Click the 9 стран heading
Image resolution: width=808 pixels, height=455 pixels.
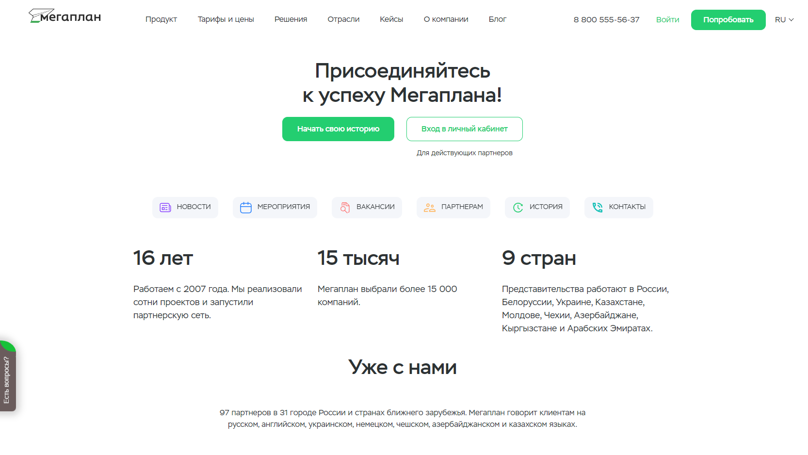tap(539, 259)
